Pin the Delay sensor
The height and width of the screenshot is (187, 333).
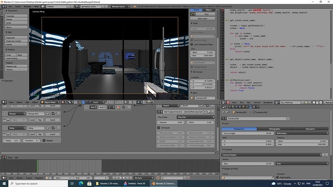(x=48, y=128)
